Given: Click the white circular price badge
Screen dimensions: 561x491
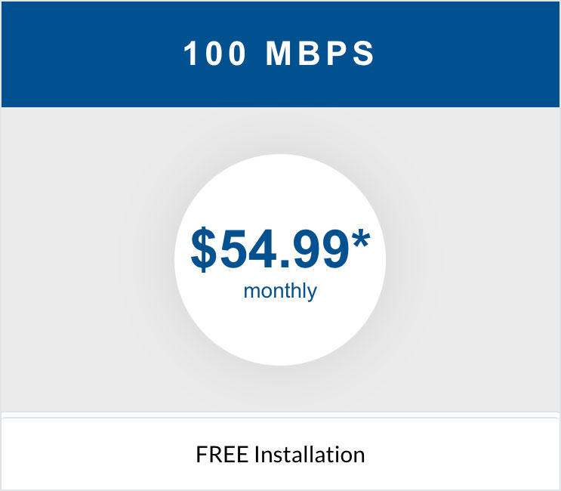Looking at the screenshot, I should click(280, 260).
